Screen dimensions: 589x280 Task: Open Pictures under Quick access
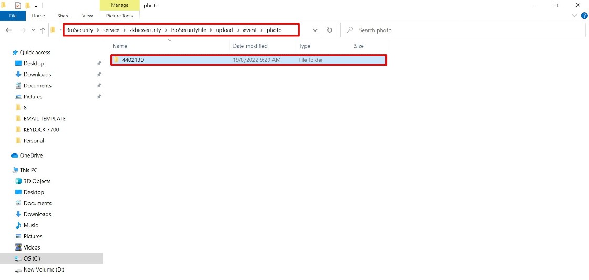pos(33,97)
